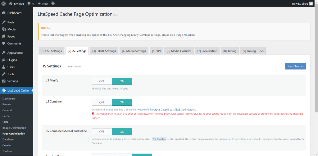Click the user avatar next to Howdy, birdu
The image size is (318, 156).
[x=311, y=3]
